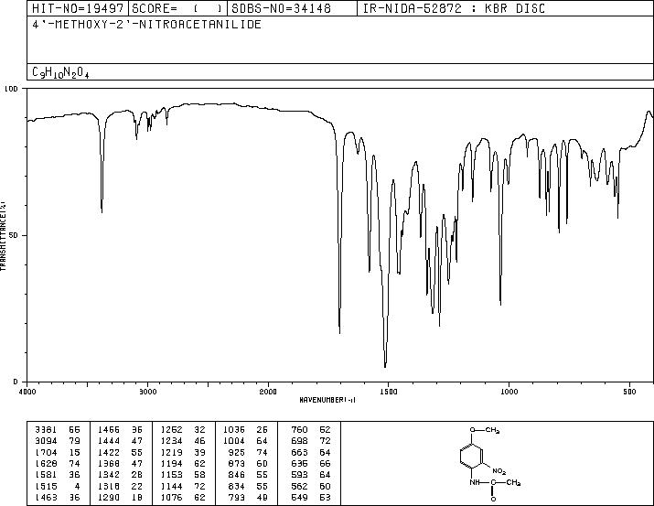Select the 1076 peak entry in the table
The height and width of the screenshot is (506, 654).
coord(183,497)
